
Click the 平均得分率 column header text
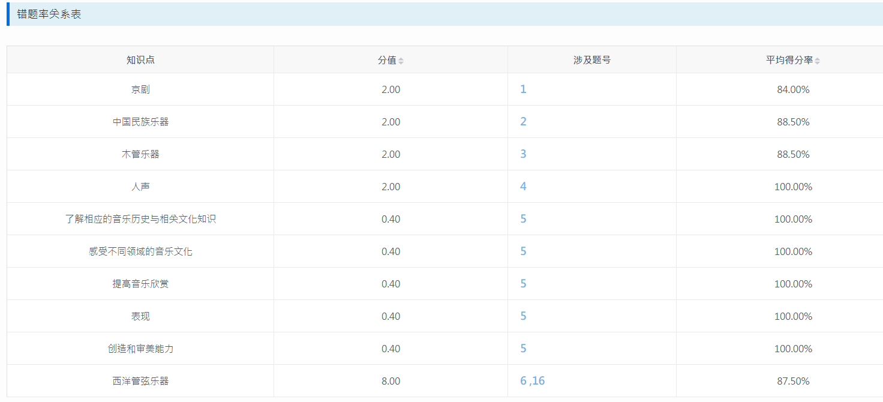(x=789, y=60)
